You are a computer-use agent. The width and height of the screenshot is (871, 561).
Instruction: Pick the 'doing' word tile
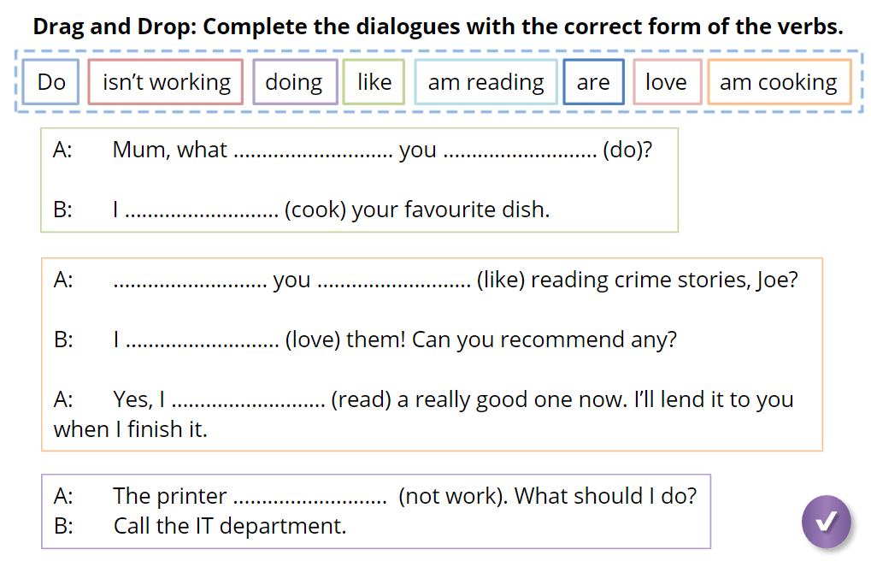coord(295,82)
